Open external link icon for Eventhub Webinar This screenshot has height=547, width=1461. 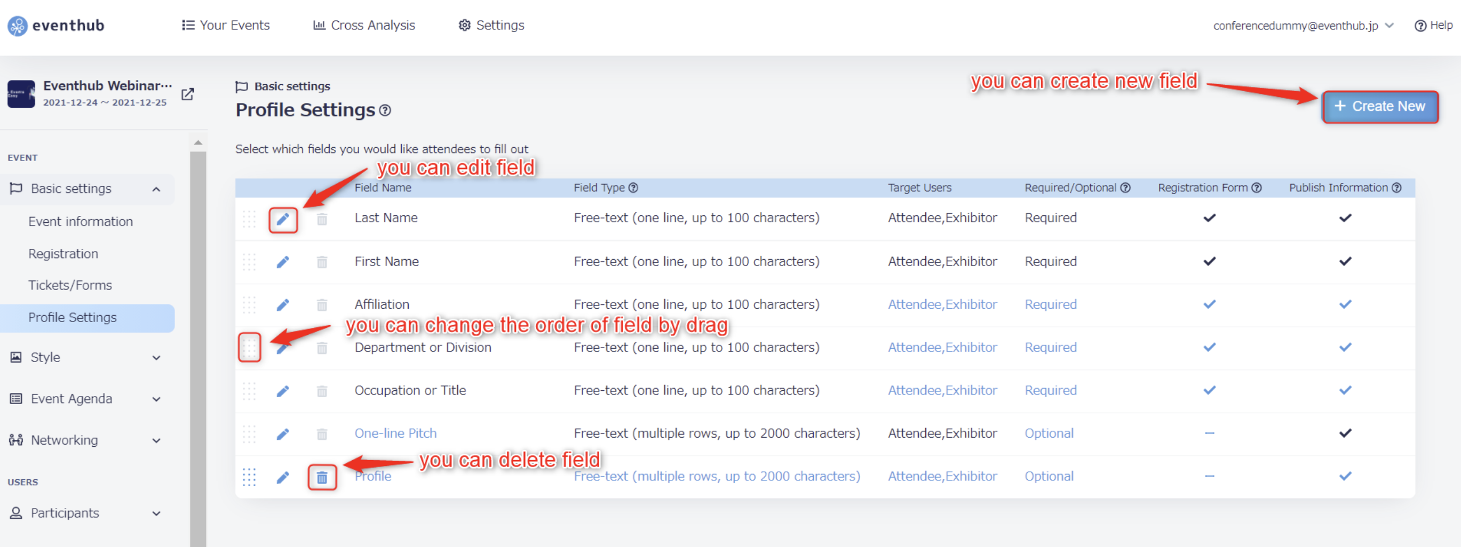(x=188, y=94)
